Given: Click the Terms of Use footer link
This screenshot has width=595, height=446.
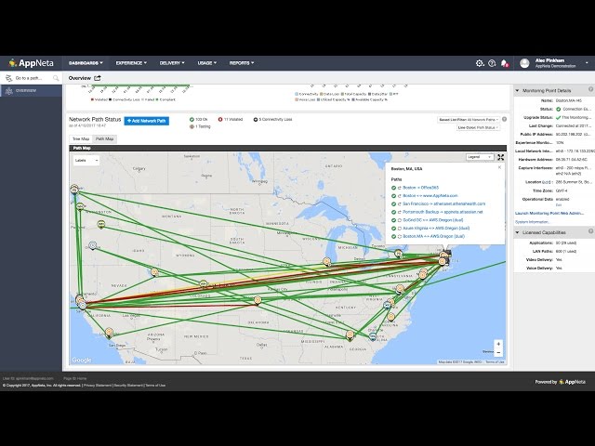Looking at the screenshot, I should (155, 386).
